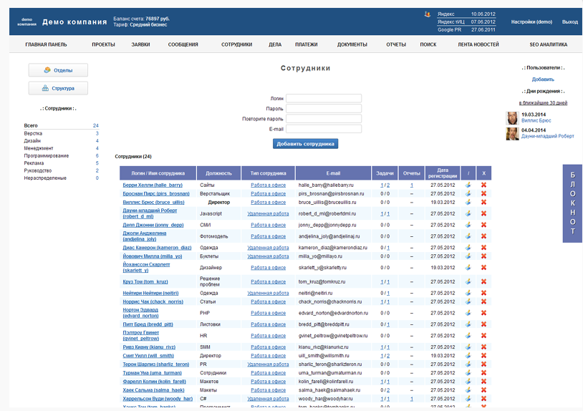Sort by Дата регистрации column header
The height and width of the screenshot is (411, 583).
point(443,173)
